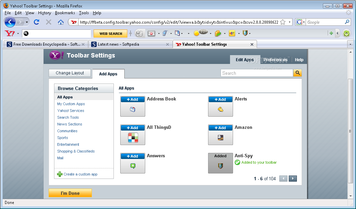356x209 pixels.
Task: Click the paperclip toolbar app icon
Action: pos(165,33)
